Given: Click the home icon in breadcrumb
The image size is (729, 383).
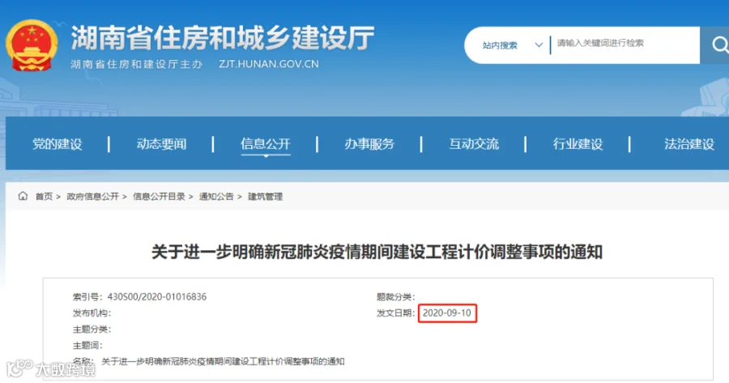Looking at the screenshot, I should [23, 196].
